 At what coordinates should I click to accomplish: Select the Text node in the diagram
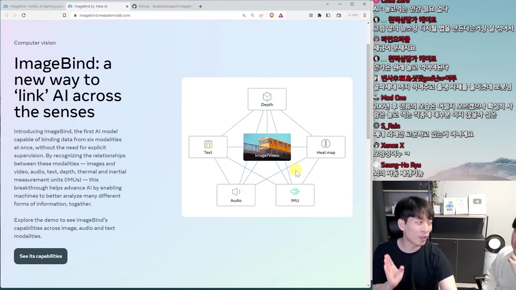[208, 147]
